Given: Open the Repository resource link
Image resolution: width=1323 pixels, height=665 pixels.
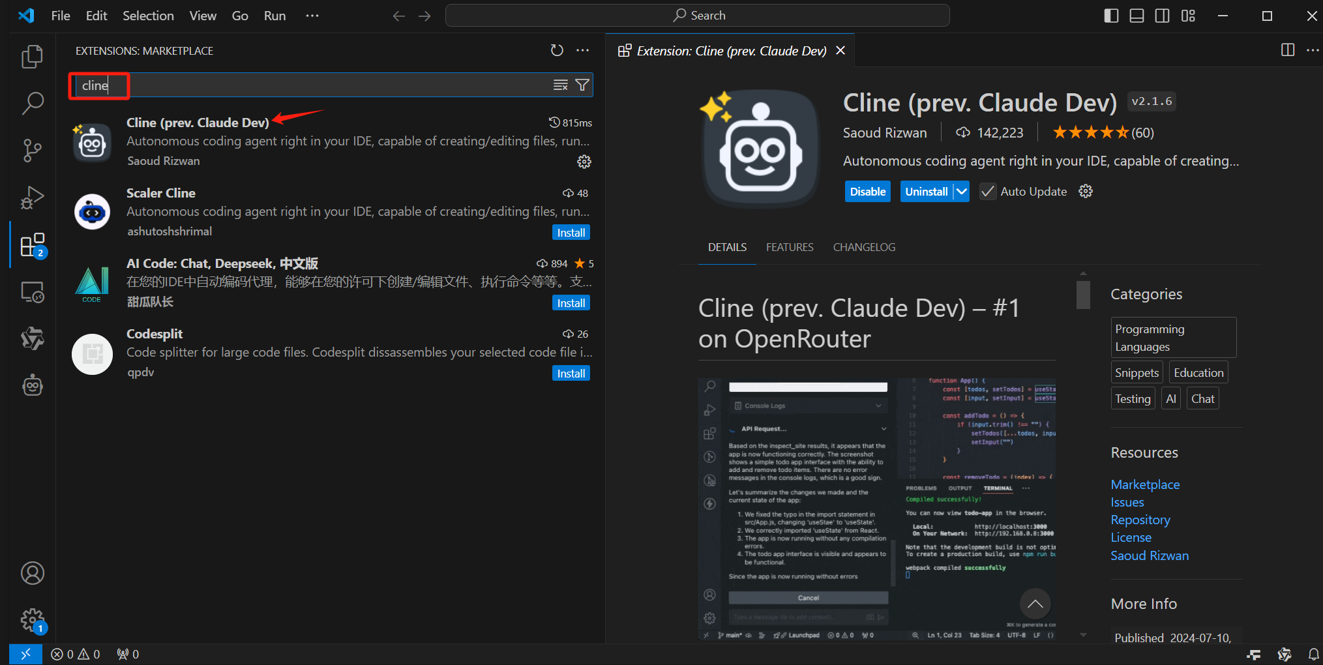Looking at the screenshot, I should (1140, 520).
